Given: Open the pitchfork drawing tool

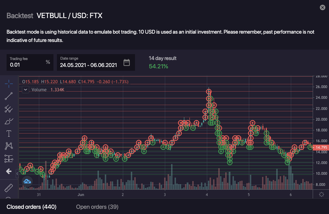Looking at the screenshot, I should [9, 109].
